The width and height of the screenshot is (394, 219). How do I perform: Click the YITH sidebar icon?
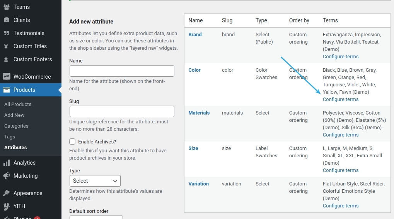tap(6, 206)
